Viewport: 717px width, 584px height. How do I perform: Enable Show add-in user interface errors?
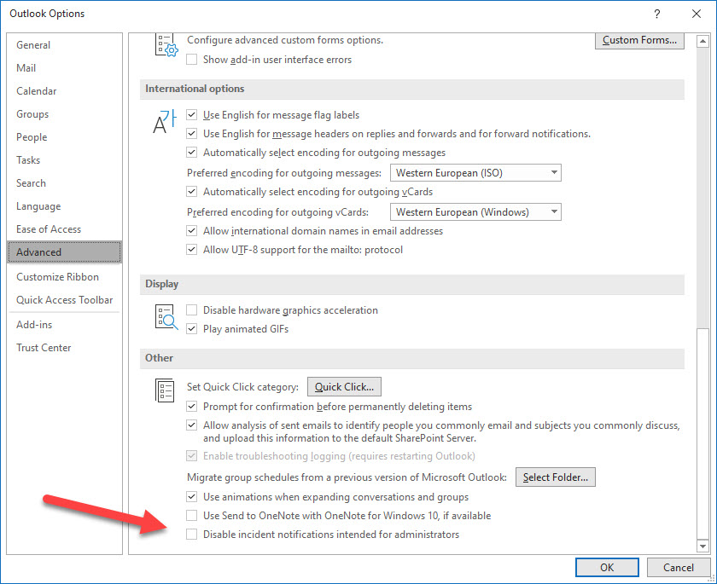click(x=191, y=60)
